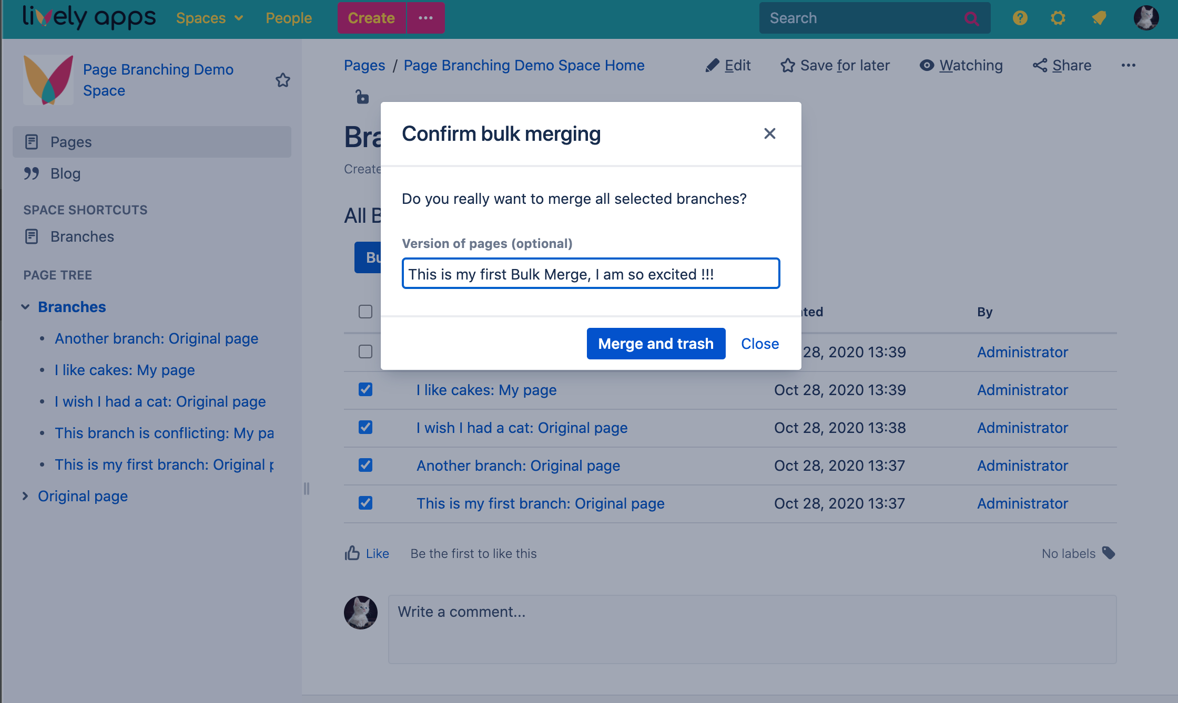This screenshot has width=1178, height=703.
Task: Open the page more actions ellipsis
Action: pyautogui.click(x=1129, y=65)
